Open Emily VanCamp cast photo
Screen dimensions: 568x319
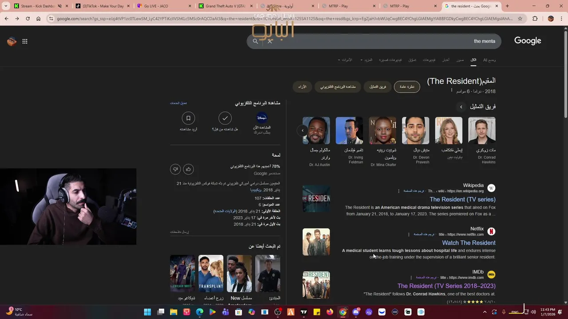[449, 130]
